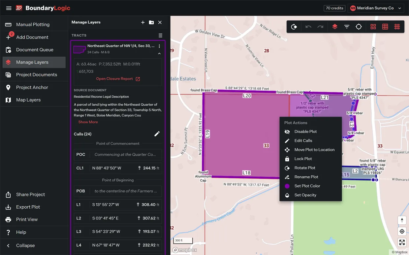Toggle fullscreen map view
This screenshot has height=255, width=409.
(402, 242)
